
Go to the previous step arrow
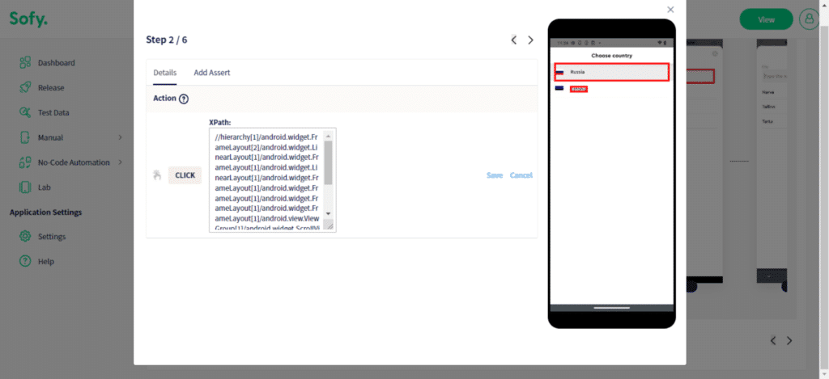(x=513, y=40)
